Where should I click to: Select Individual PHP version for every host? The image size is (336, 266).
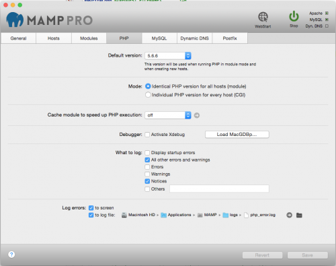148,95
